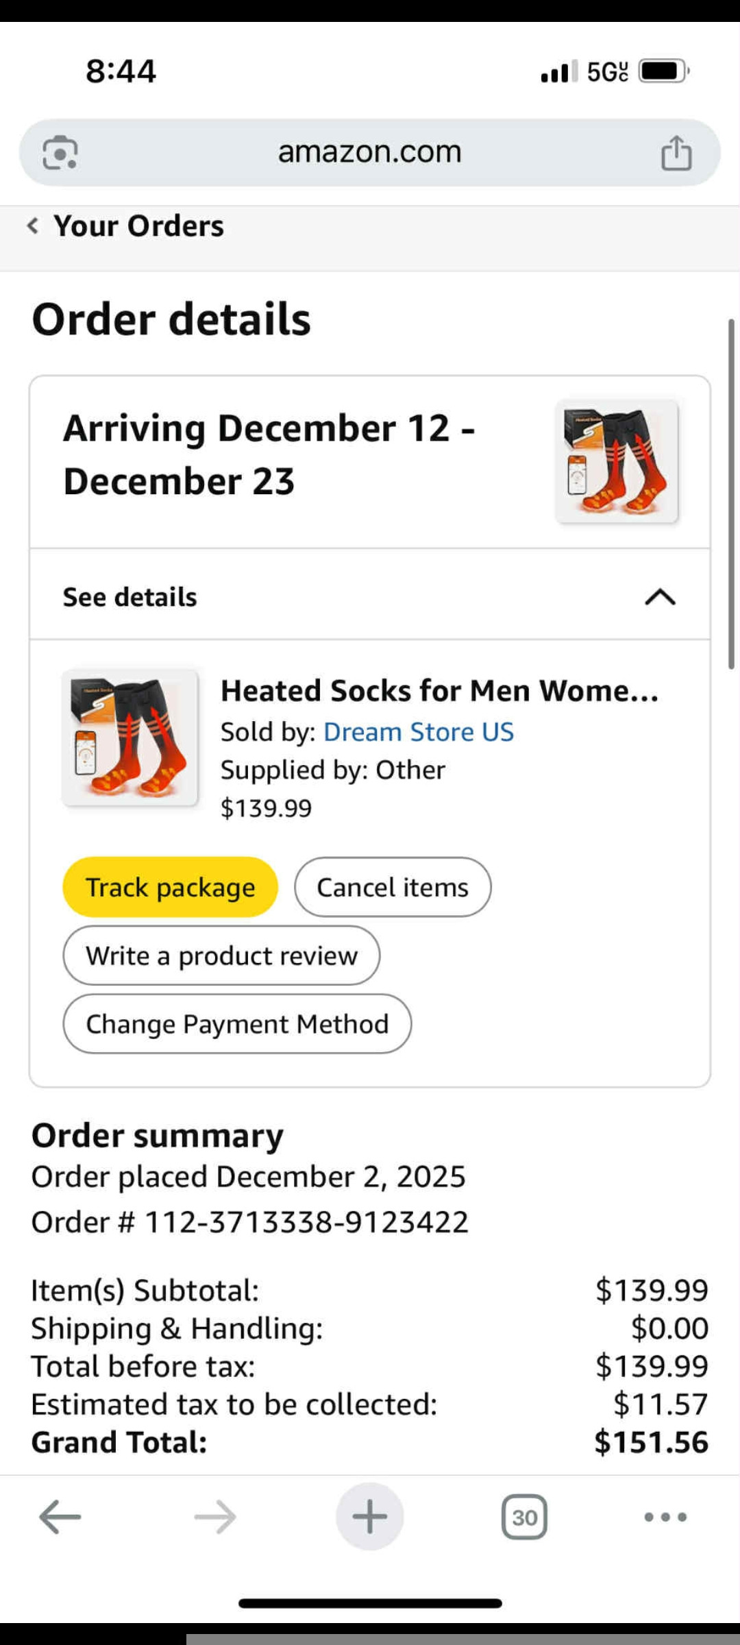Open the Dream Store US seller link
740x1645 pixels.
click(x=418, y=732)
